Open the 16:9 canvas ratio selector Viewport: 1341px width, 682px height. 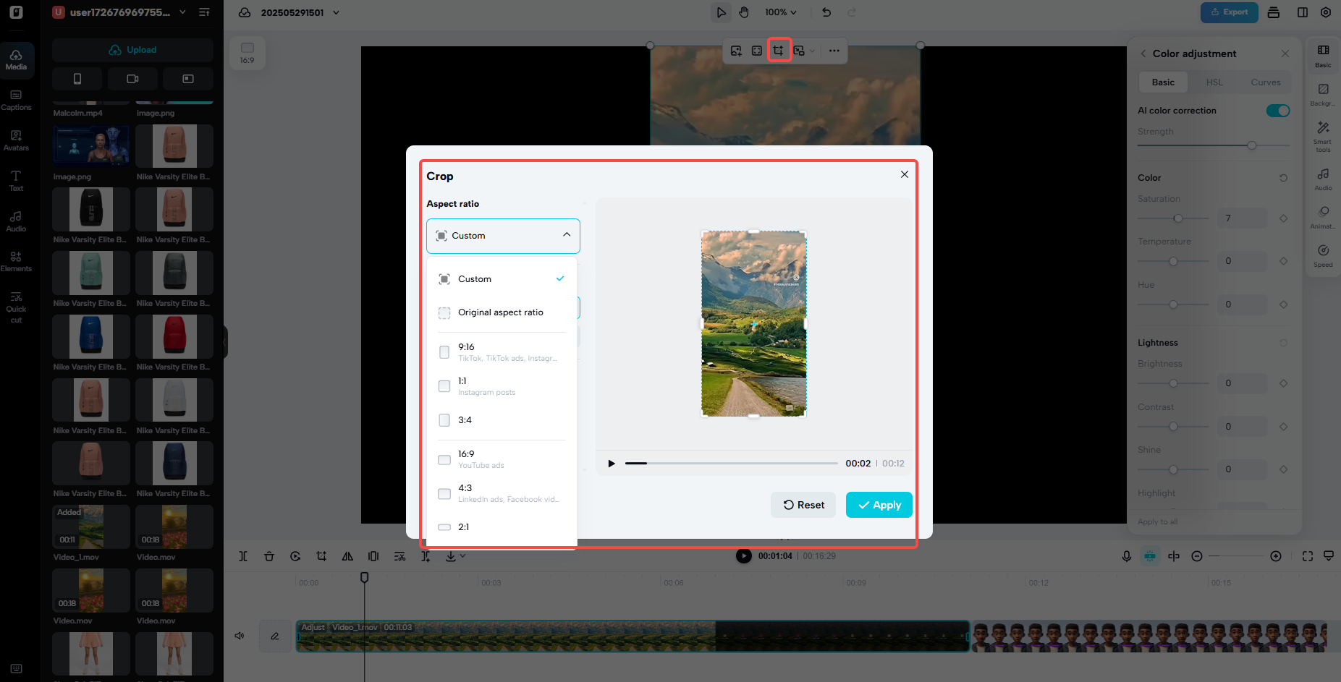point(248,54)
